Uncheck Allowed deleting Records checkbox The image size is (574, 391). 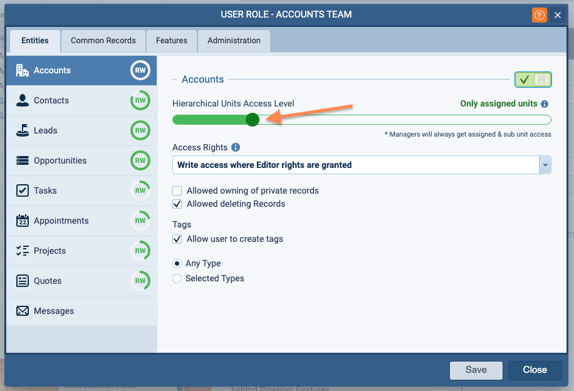[177, 204]
